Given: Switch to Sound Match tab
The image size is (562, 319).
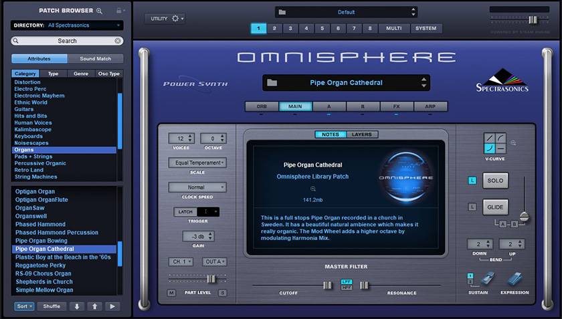Looking at the screenshot, I should tap(95, 58).
